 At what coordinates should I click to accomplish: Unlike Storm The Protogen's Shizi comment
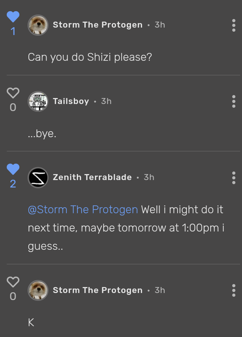click(x=13, y=17)
